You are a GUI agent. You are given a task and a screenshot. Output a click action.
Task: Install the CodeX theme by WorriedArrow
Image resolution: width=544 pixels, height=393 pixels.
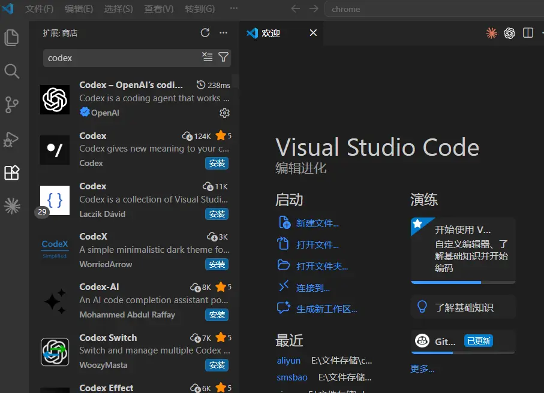[x=217, y=264]
